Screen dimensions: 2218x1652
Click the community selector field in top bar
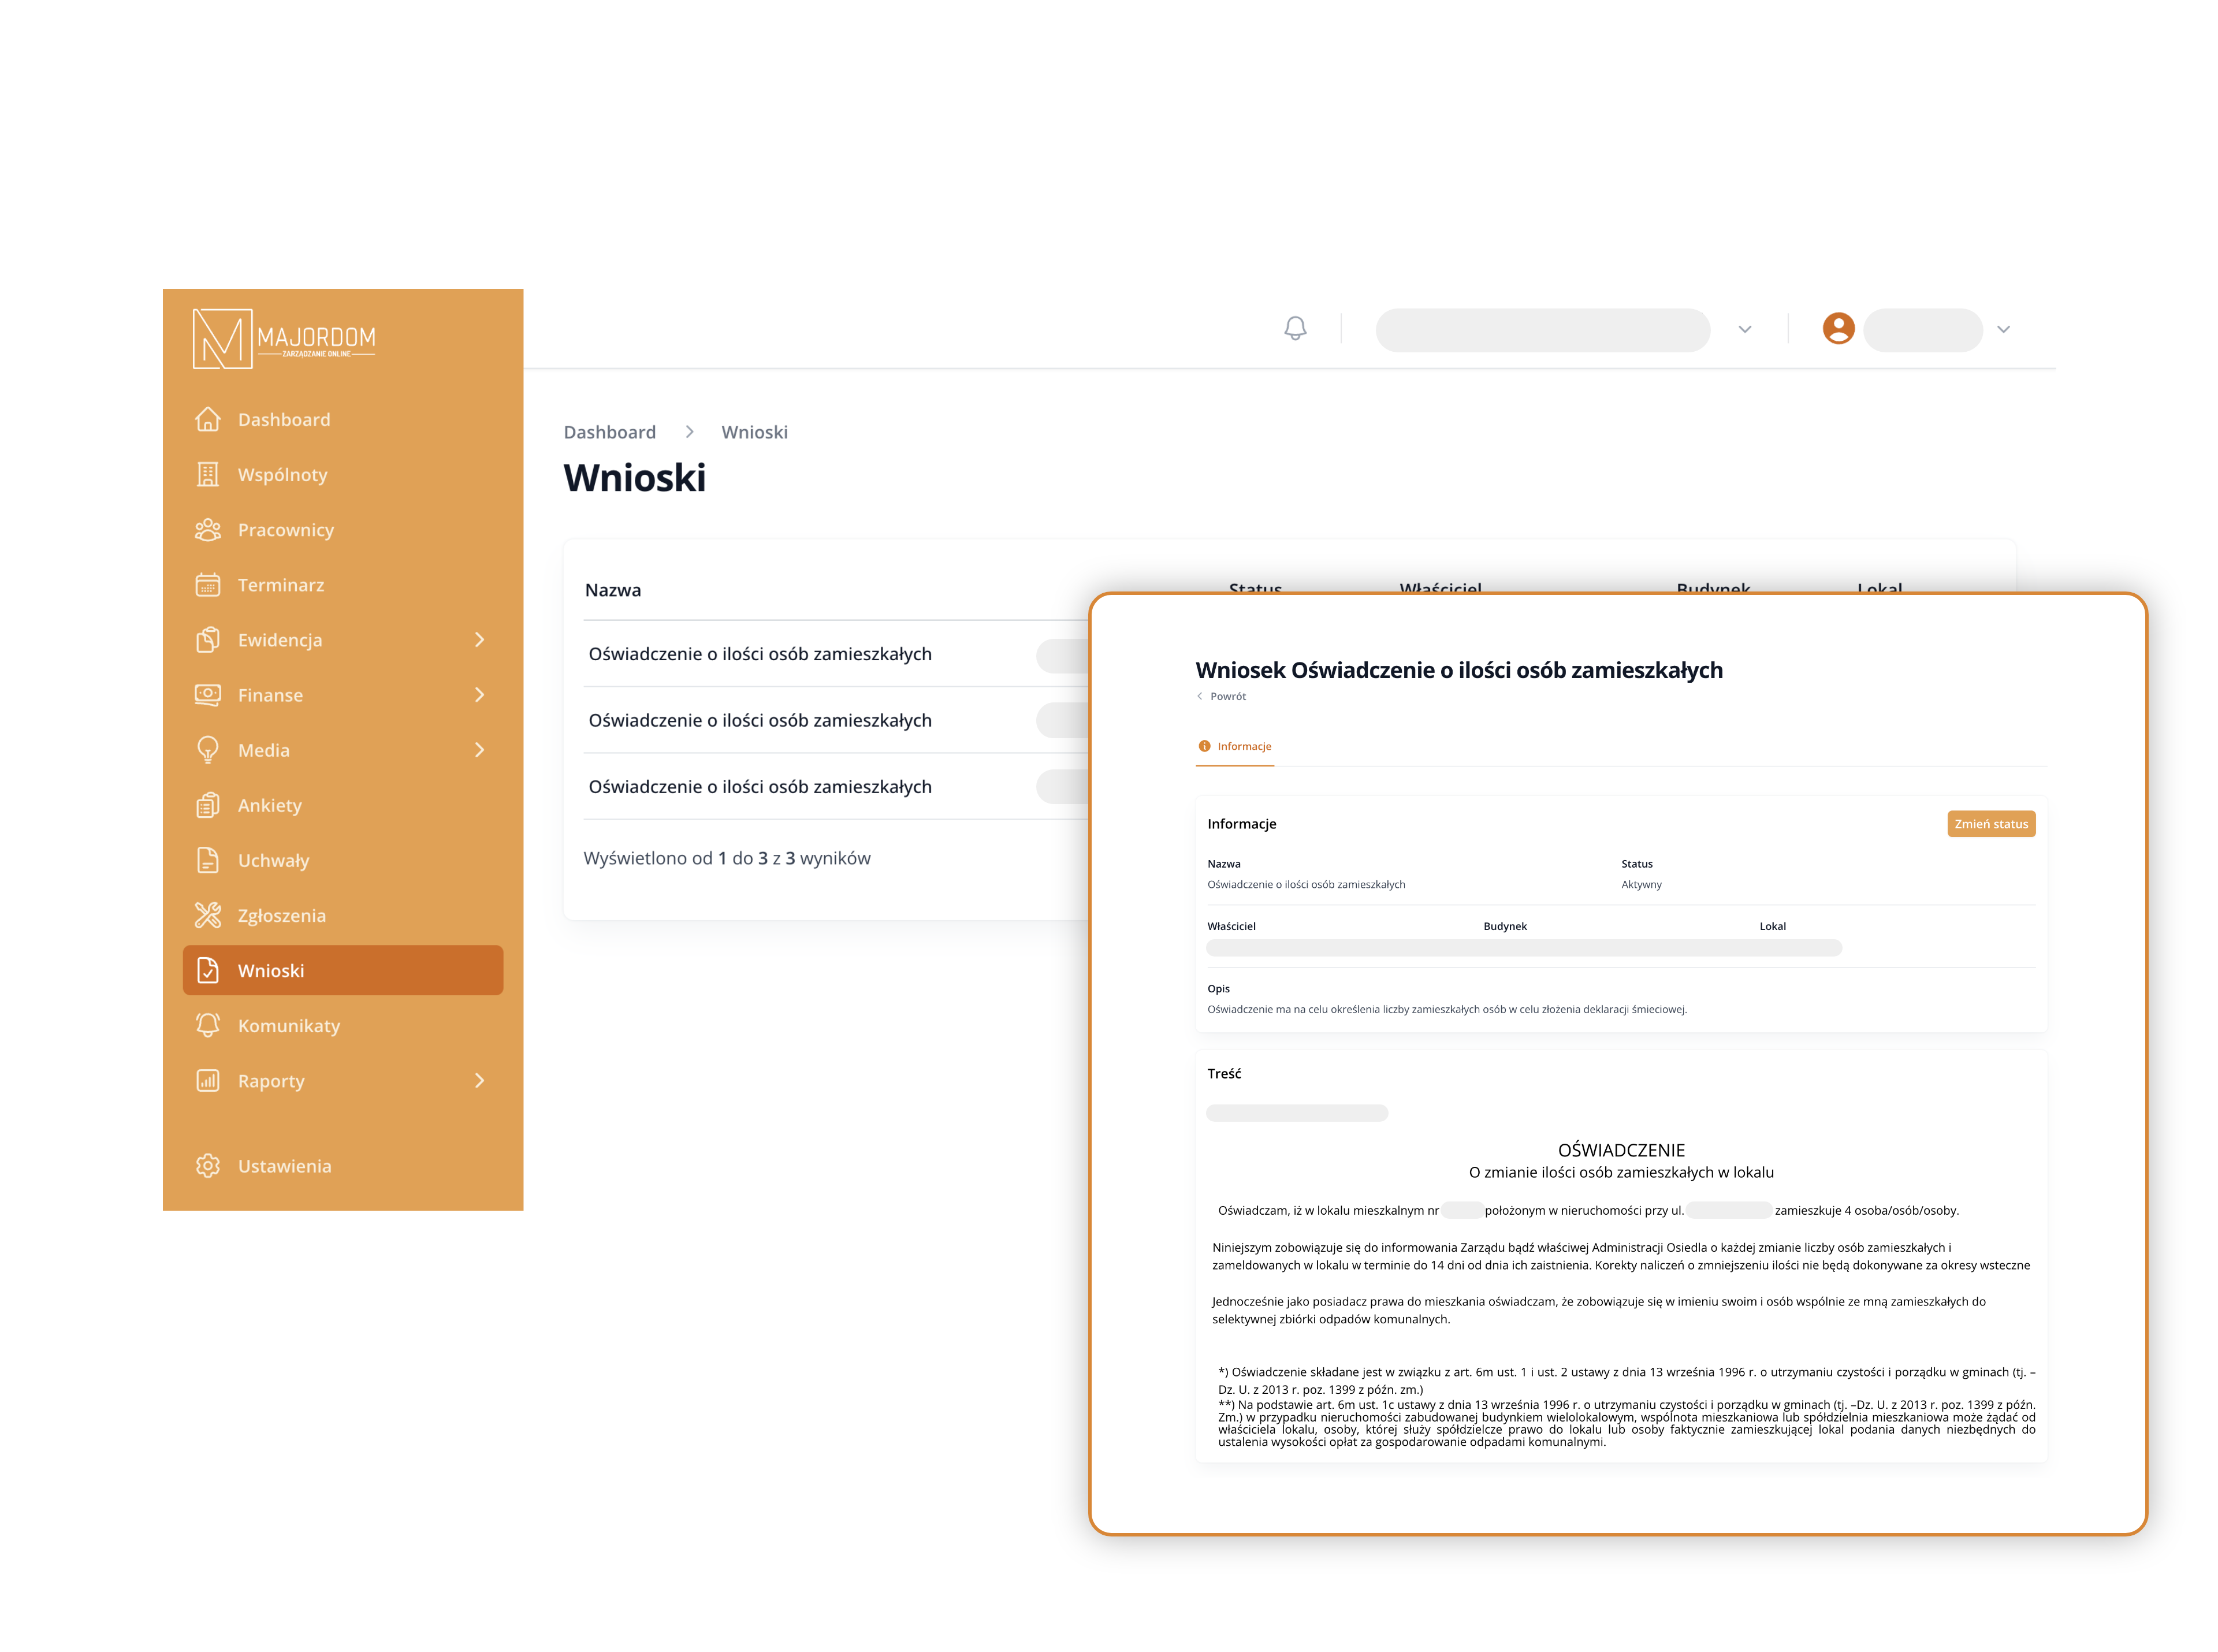point(1543,329)
